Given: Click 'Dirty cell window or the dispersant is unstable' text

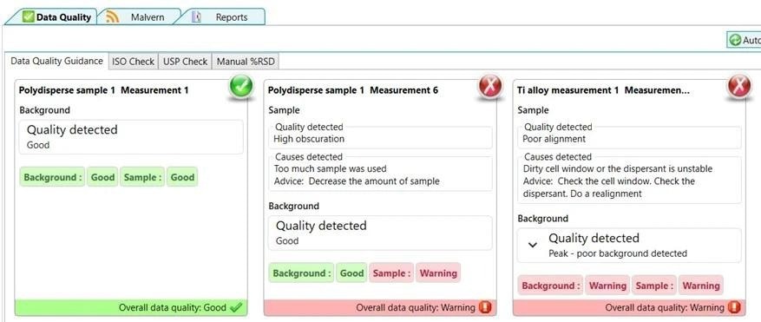Looking at the screenshot, I should 618,168.
